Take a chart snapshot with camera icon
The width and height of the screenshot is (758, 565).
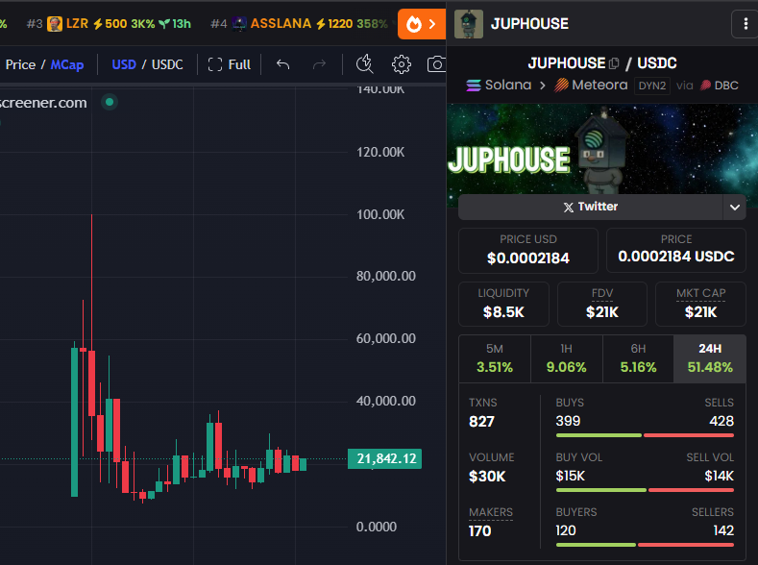(x=436, y=64)
